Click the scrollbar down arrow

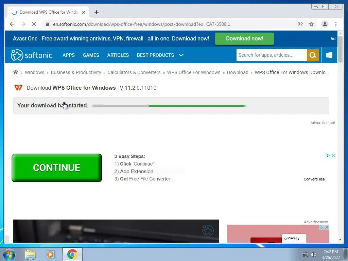(340, 240)
